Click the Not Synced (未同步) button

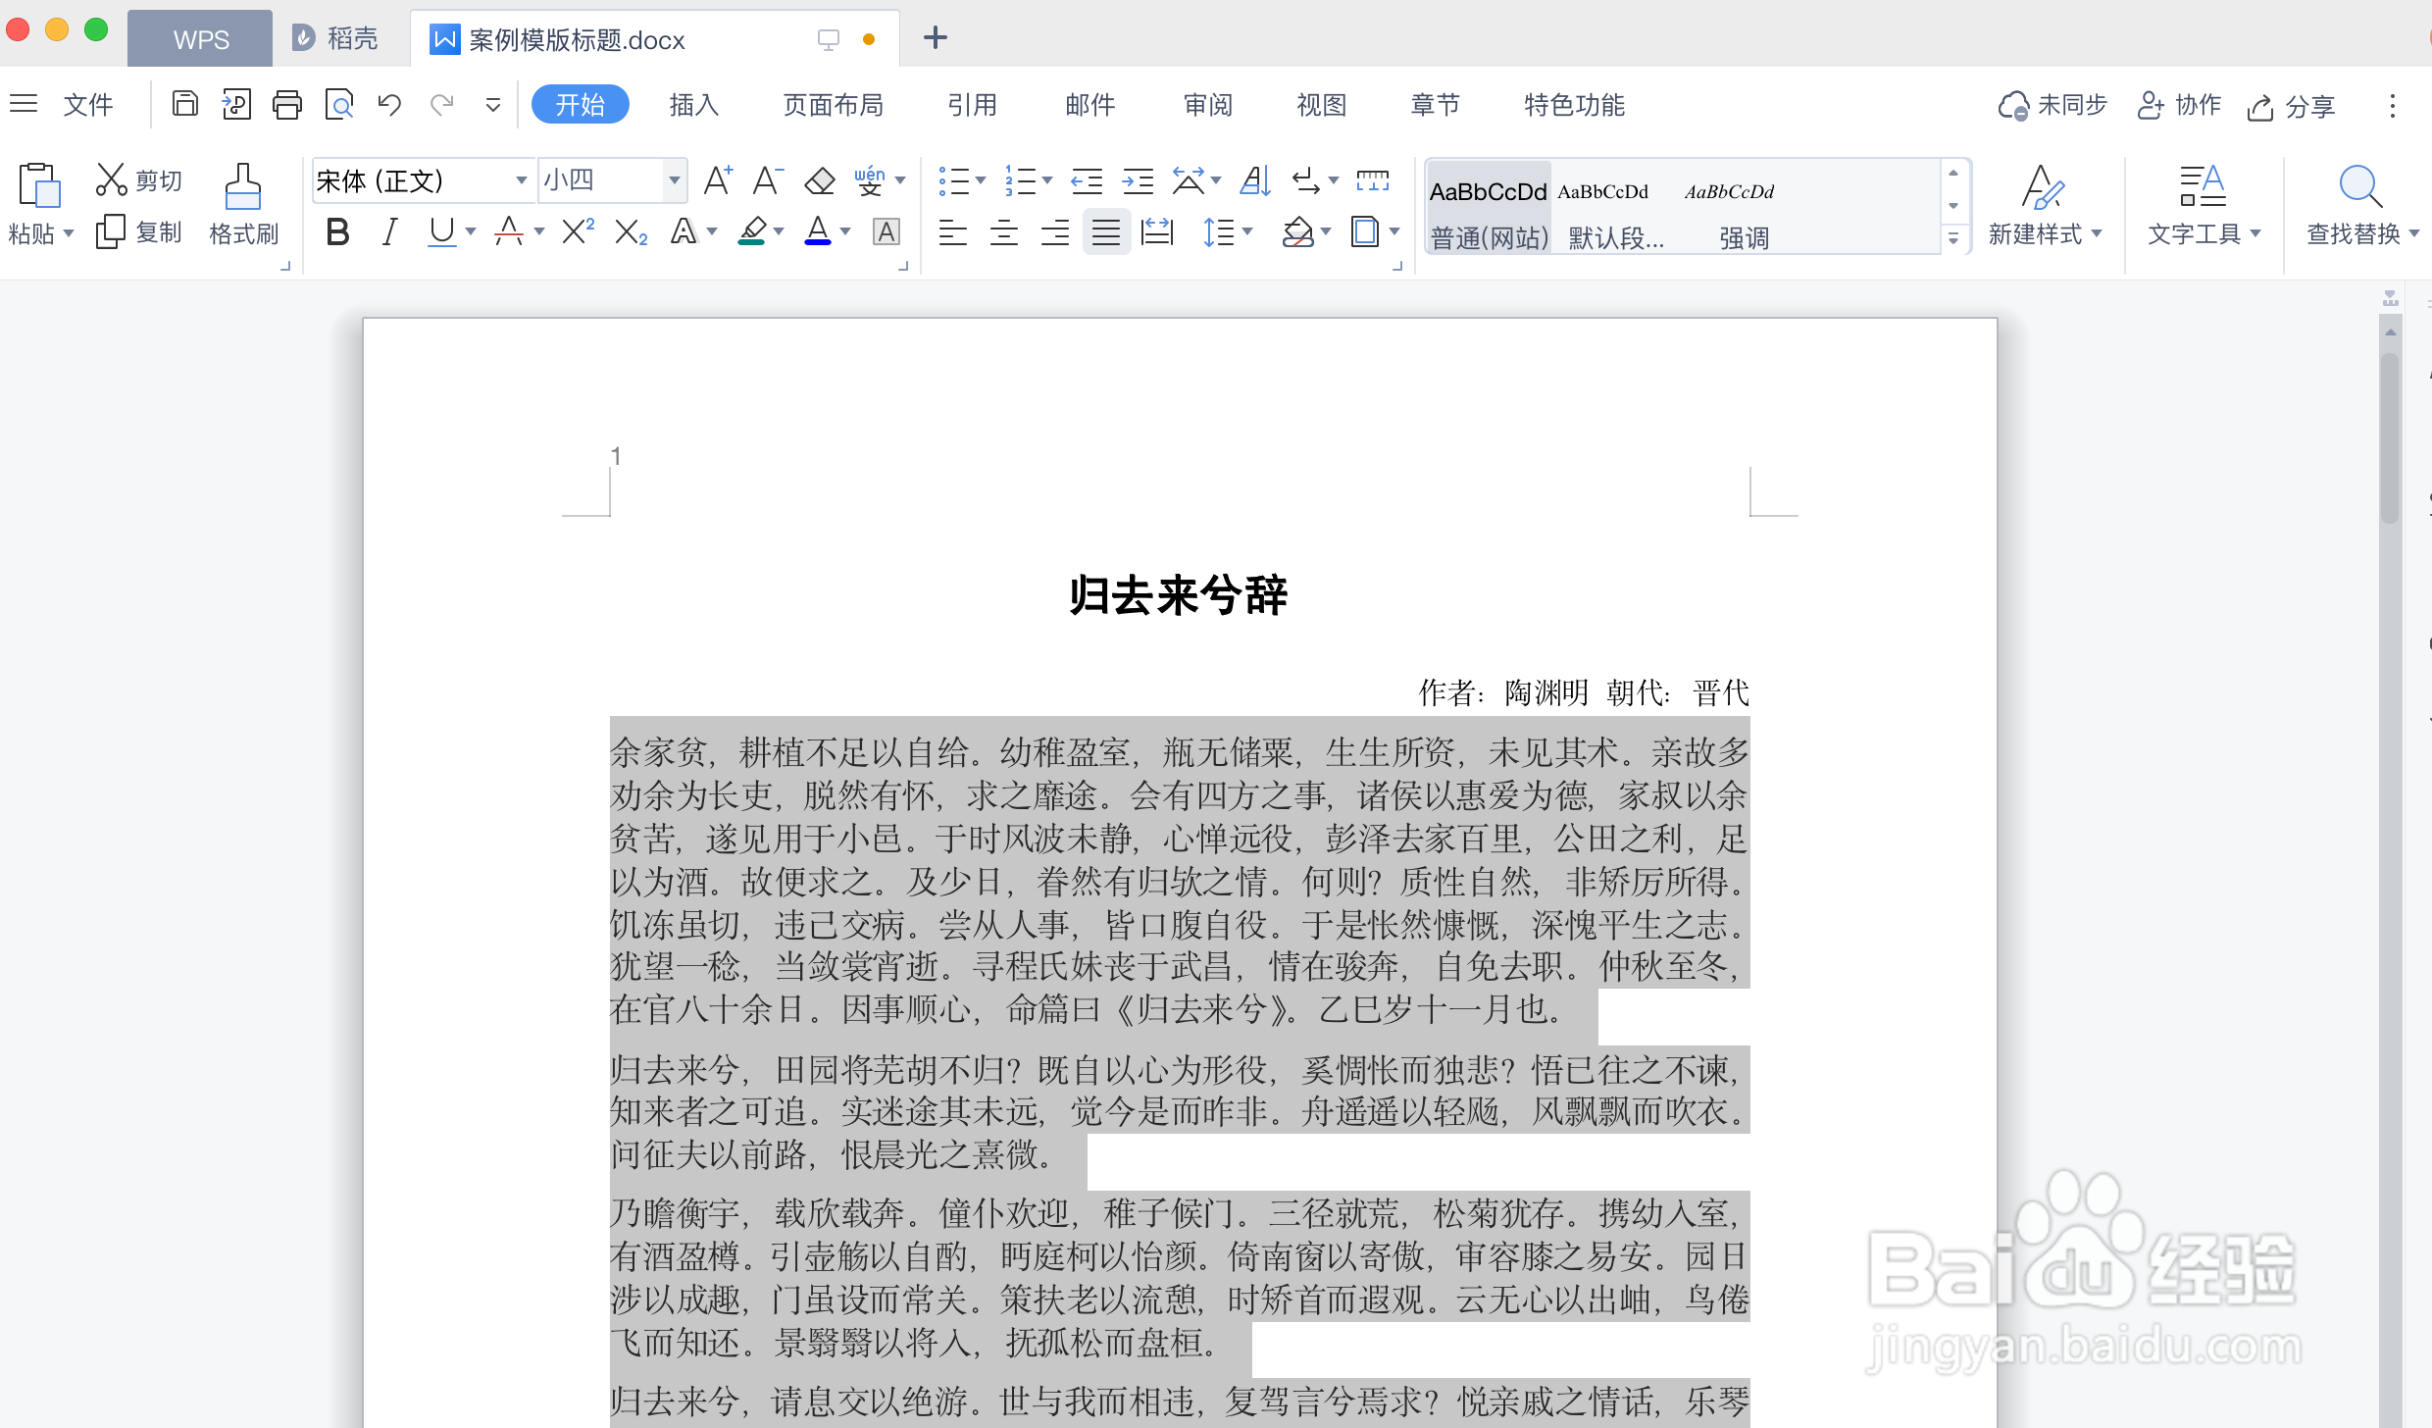(x=2052, y=105)
